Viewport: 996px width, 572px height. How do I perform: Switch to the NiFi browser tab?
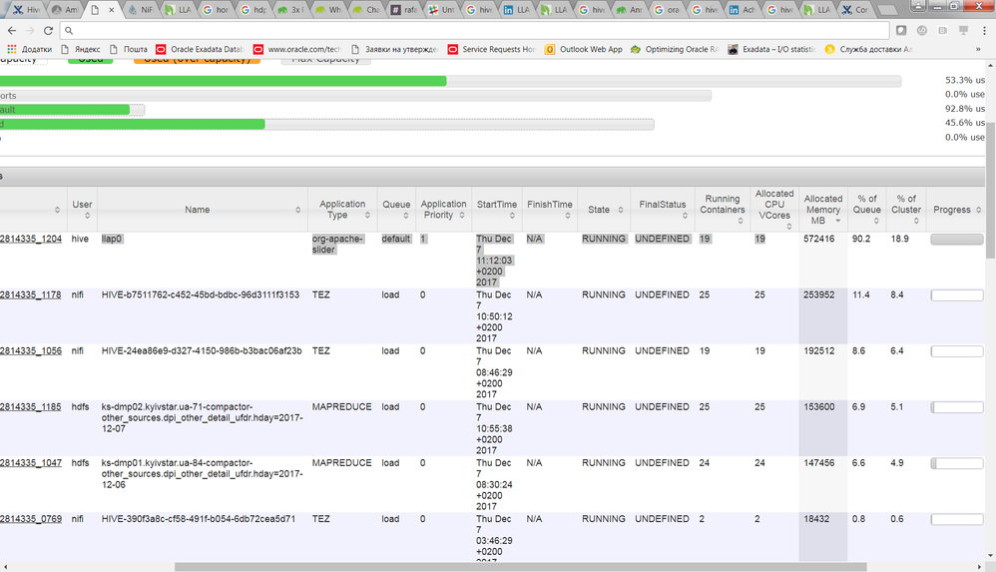tap(141, 10)
